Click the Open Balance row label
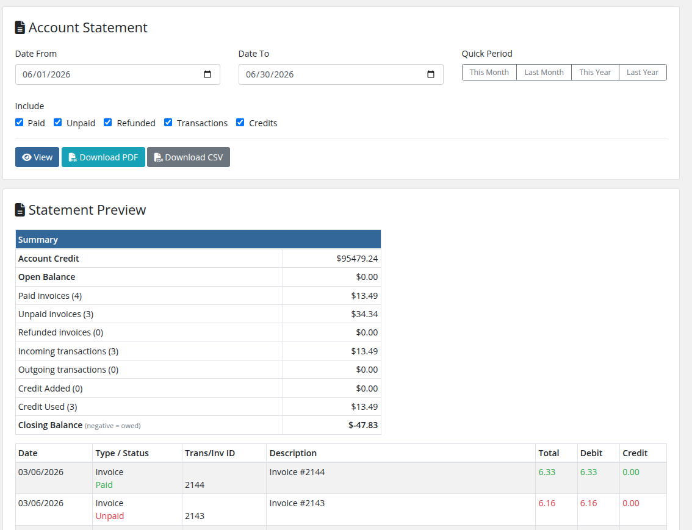 (x=47, y=277)
